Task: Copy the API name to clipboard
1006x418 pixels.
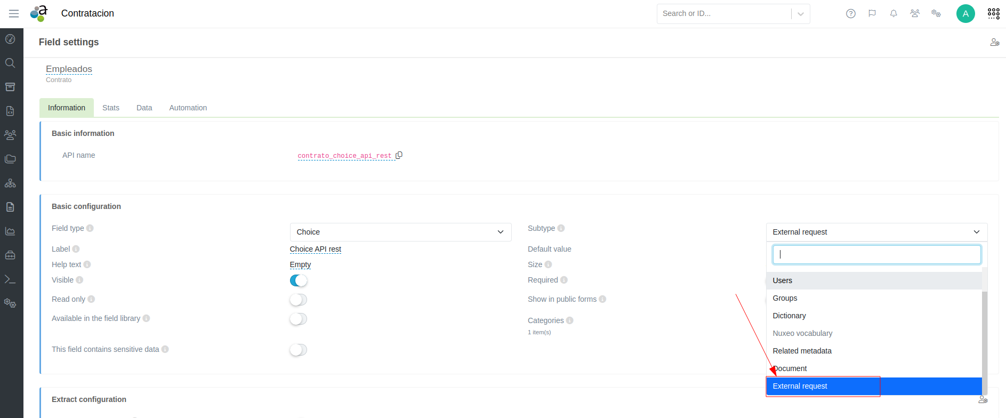Action: pos(399,155)
